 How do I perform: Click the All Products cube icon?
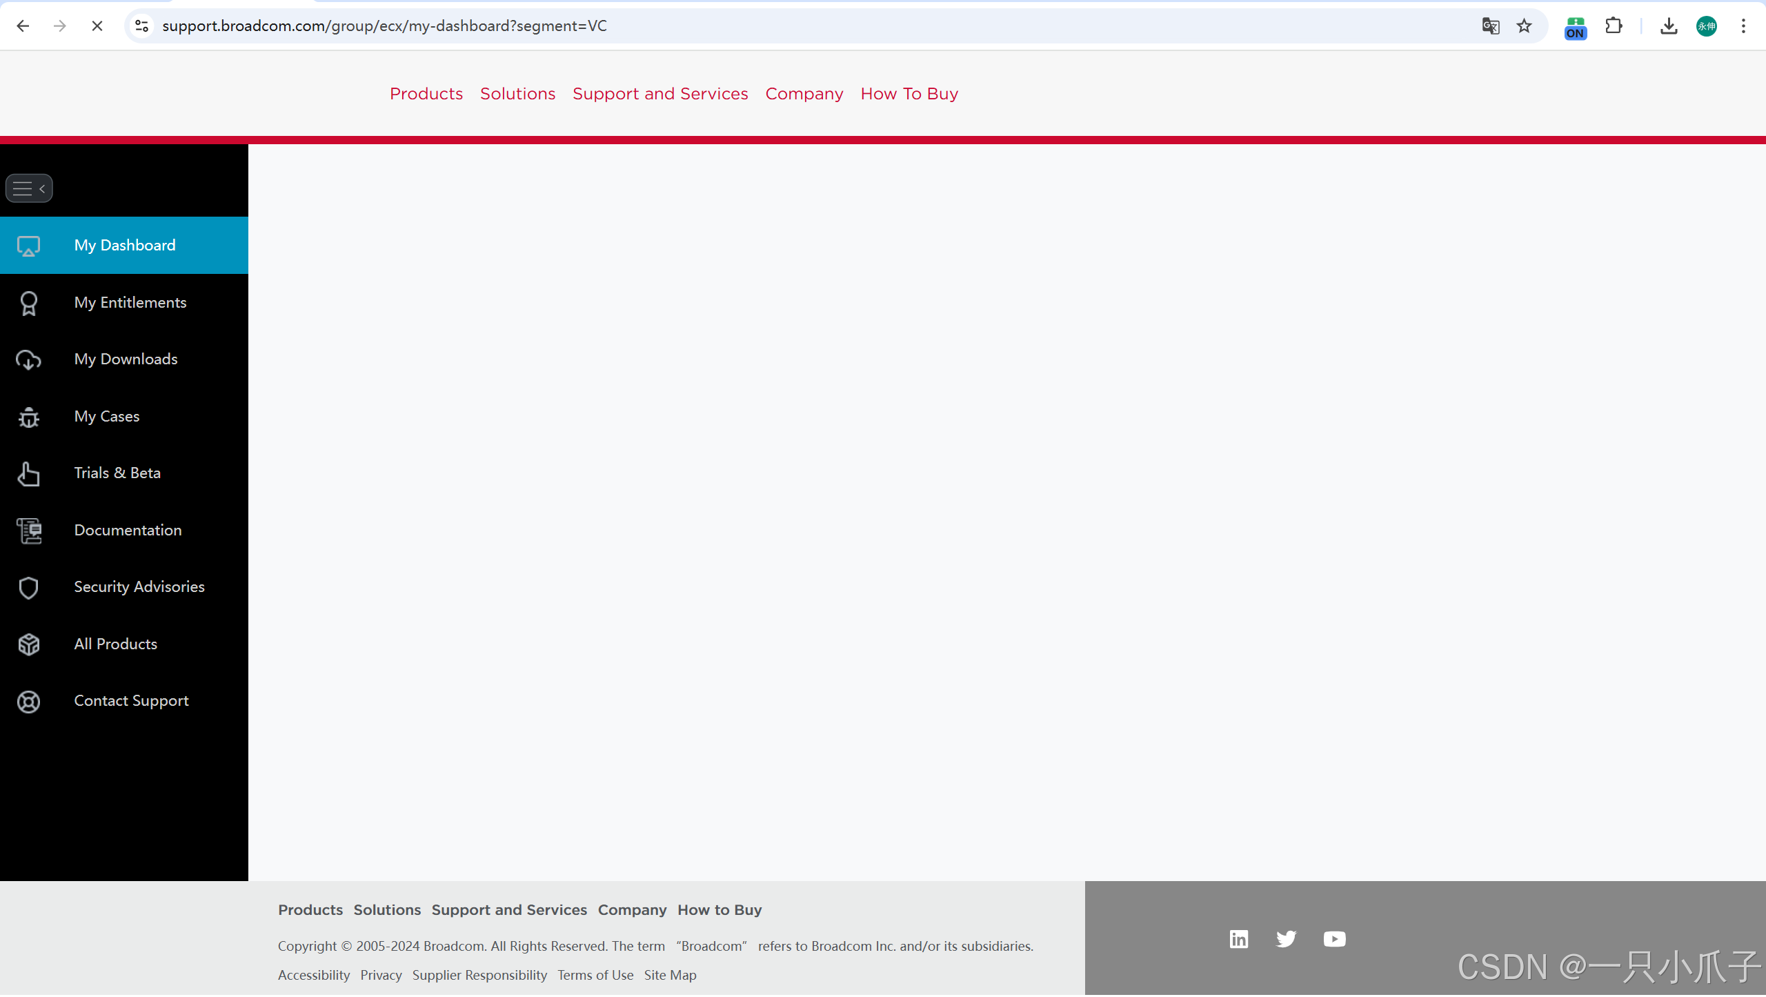pos(28,644)
